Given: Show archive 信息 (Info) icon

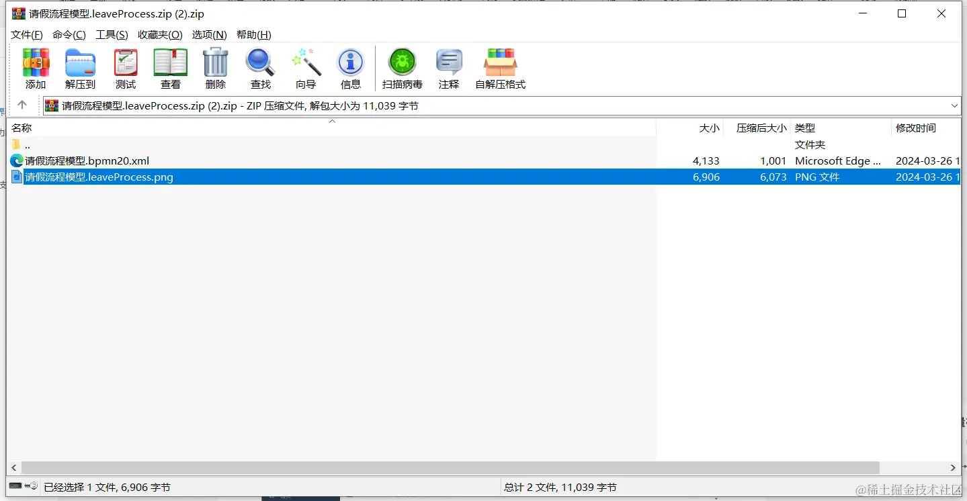Looking at the screenshot, I should click(351, 62).
